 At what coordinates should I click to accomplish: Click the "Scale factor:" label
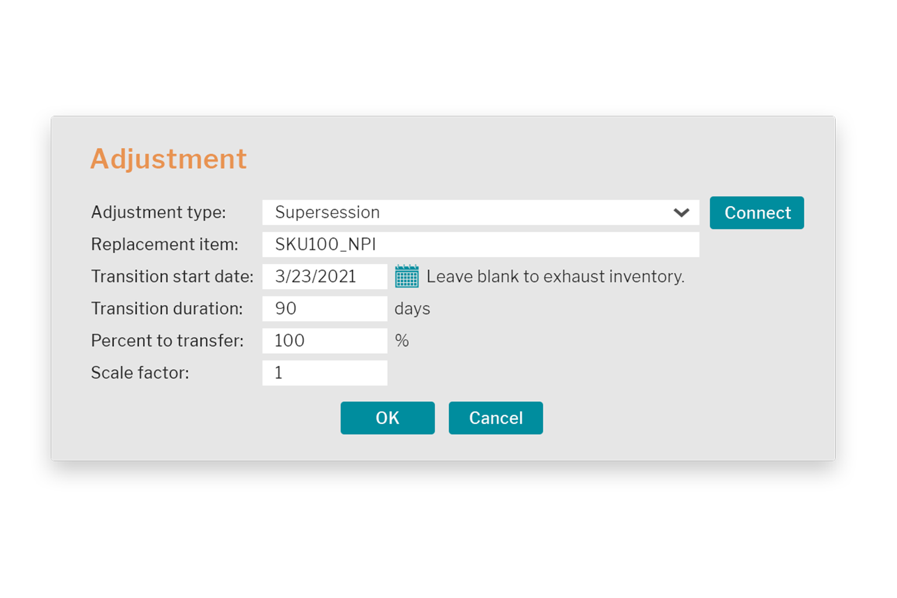tap(140, 373)
